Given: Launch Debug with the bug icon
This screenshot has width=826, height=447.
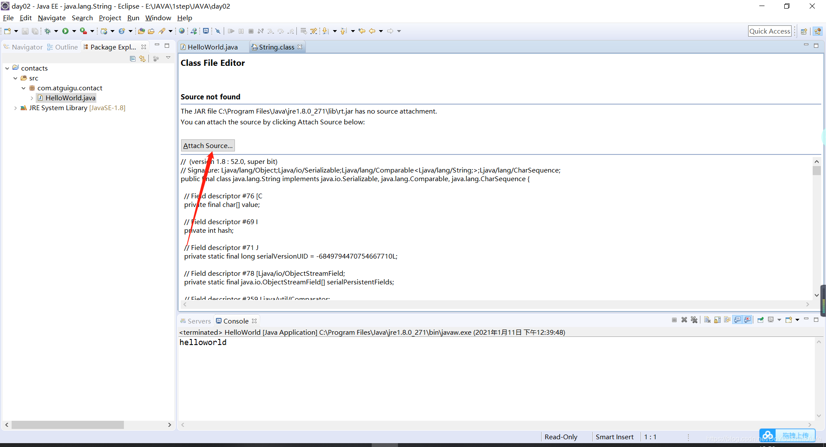Looking at the screenshot, I should pos(47,31).
